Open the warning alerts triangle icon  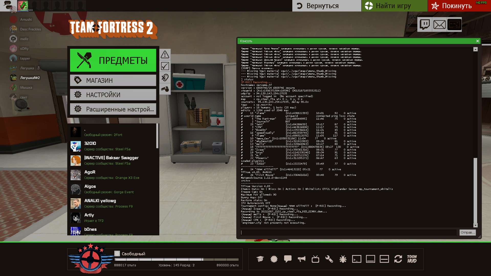tap(165, 54)
